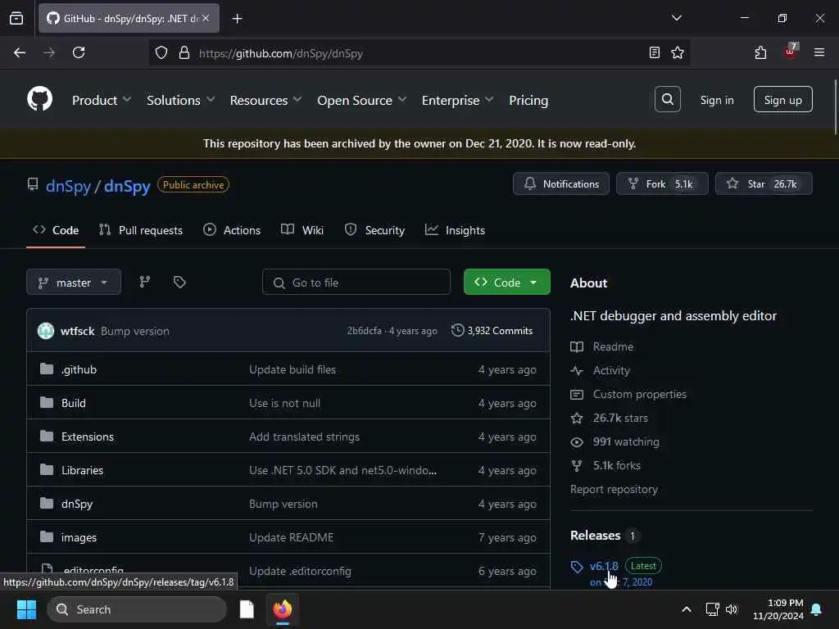Open Custom properties link
This screenshot has height=629, width=839.
click(628, 394)
